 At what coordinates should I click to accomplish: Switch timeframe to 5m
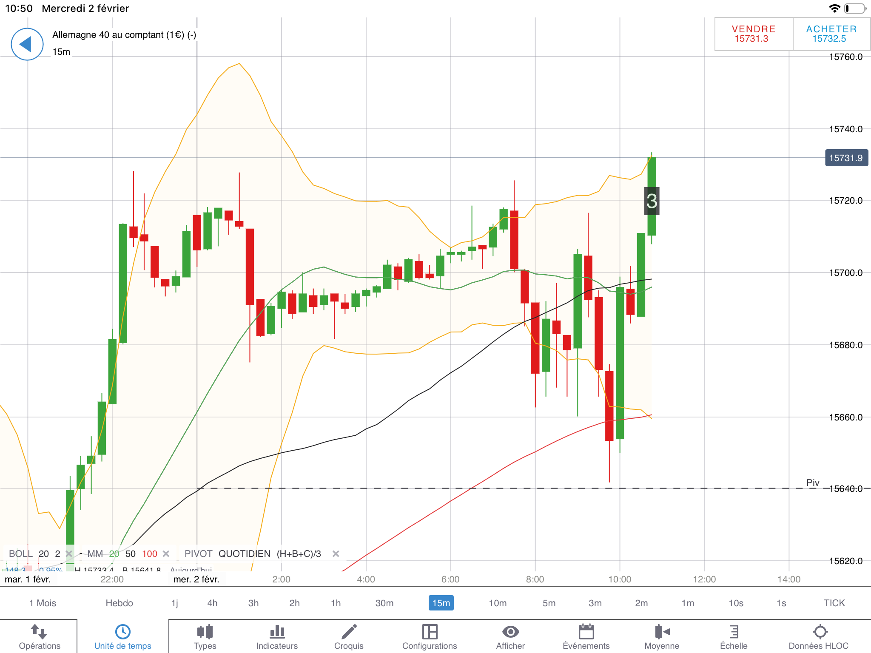(549, 603)
